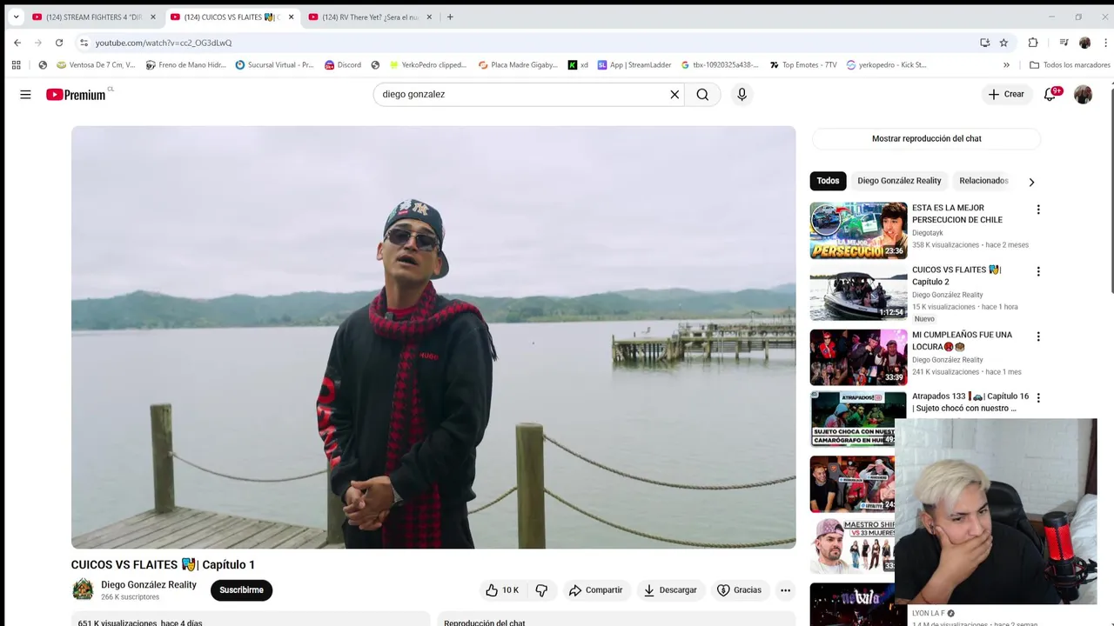Close the RV There Yet tab
Viewport: 1114px width, 626px height.
click(429, 17)
